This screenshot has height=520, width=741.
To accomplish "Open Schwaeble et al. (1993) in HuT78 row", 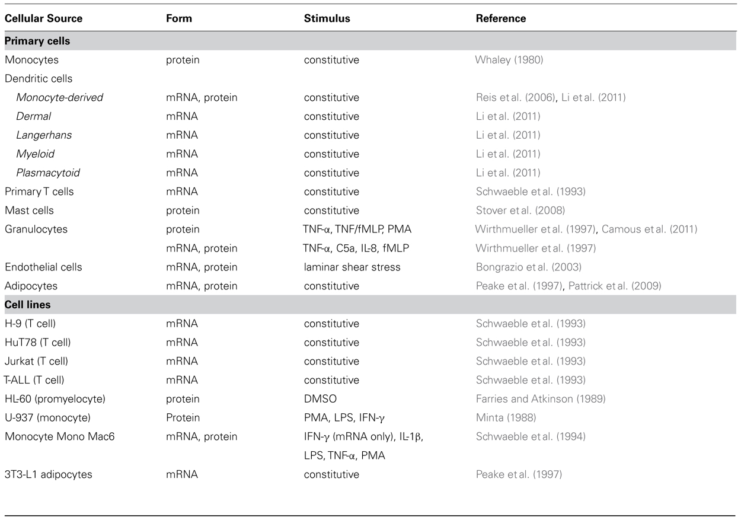I will point(531,343).
